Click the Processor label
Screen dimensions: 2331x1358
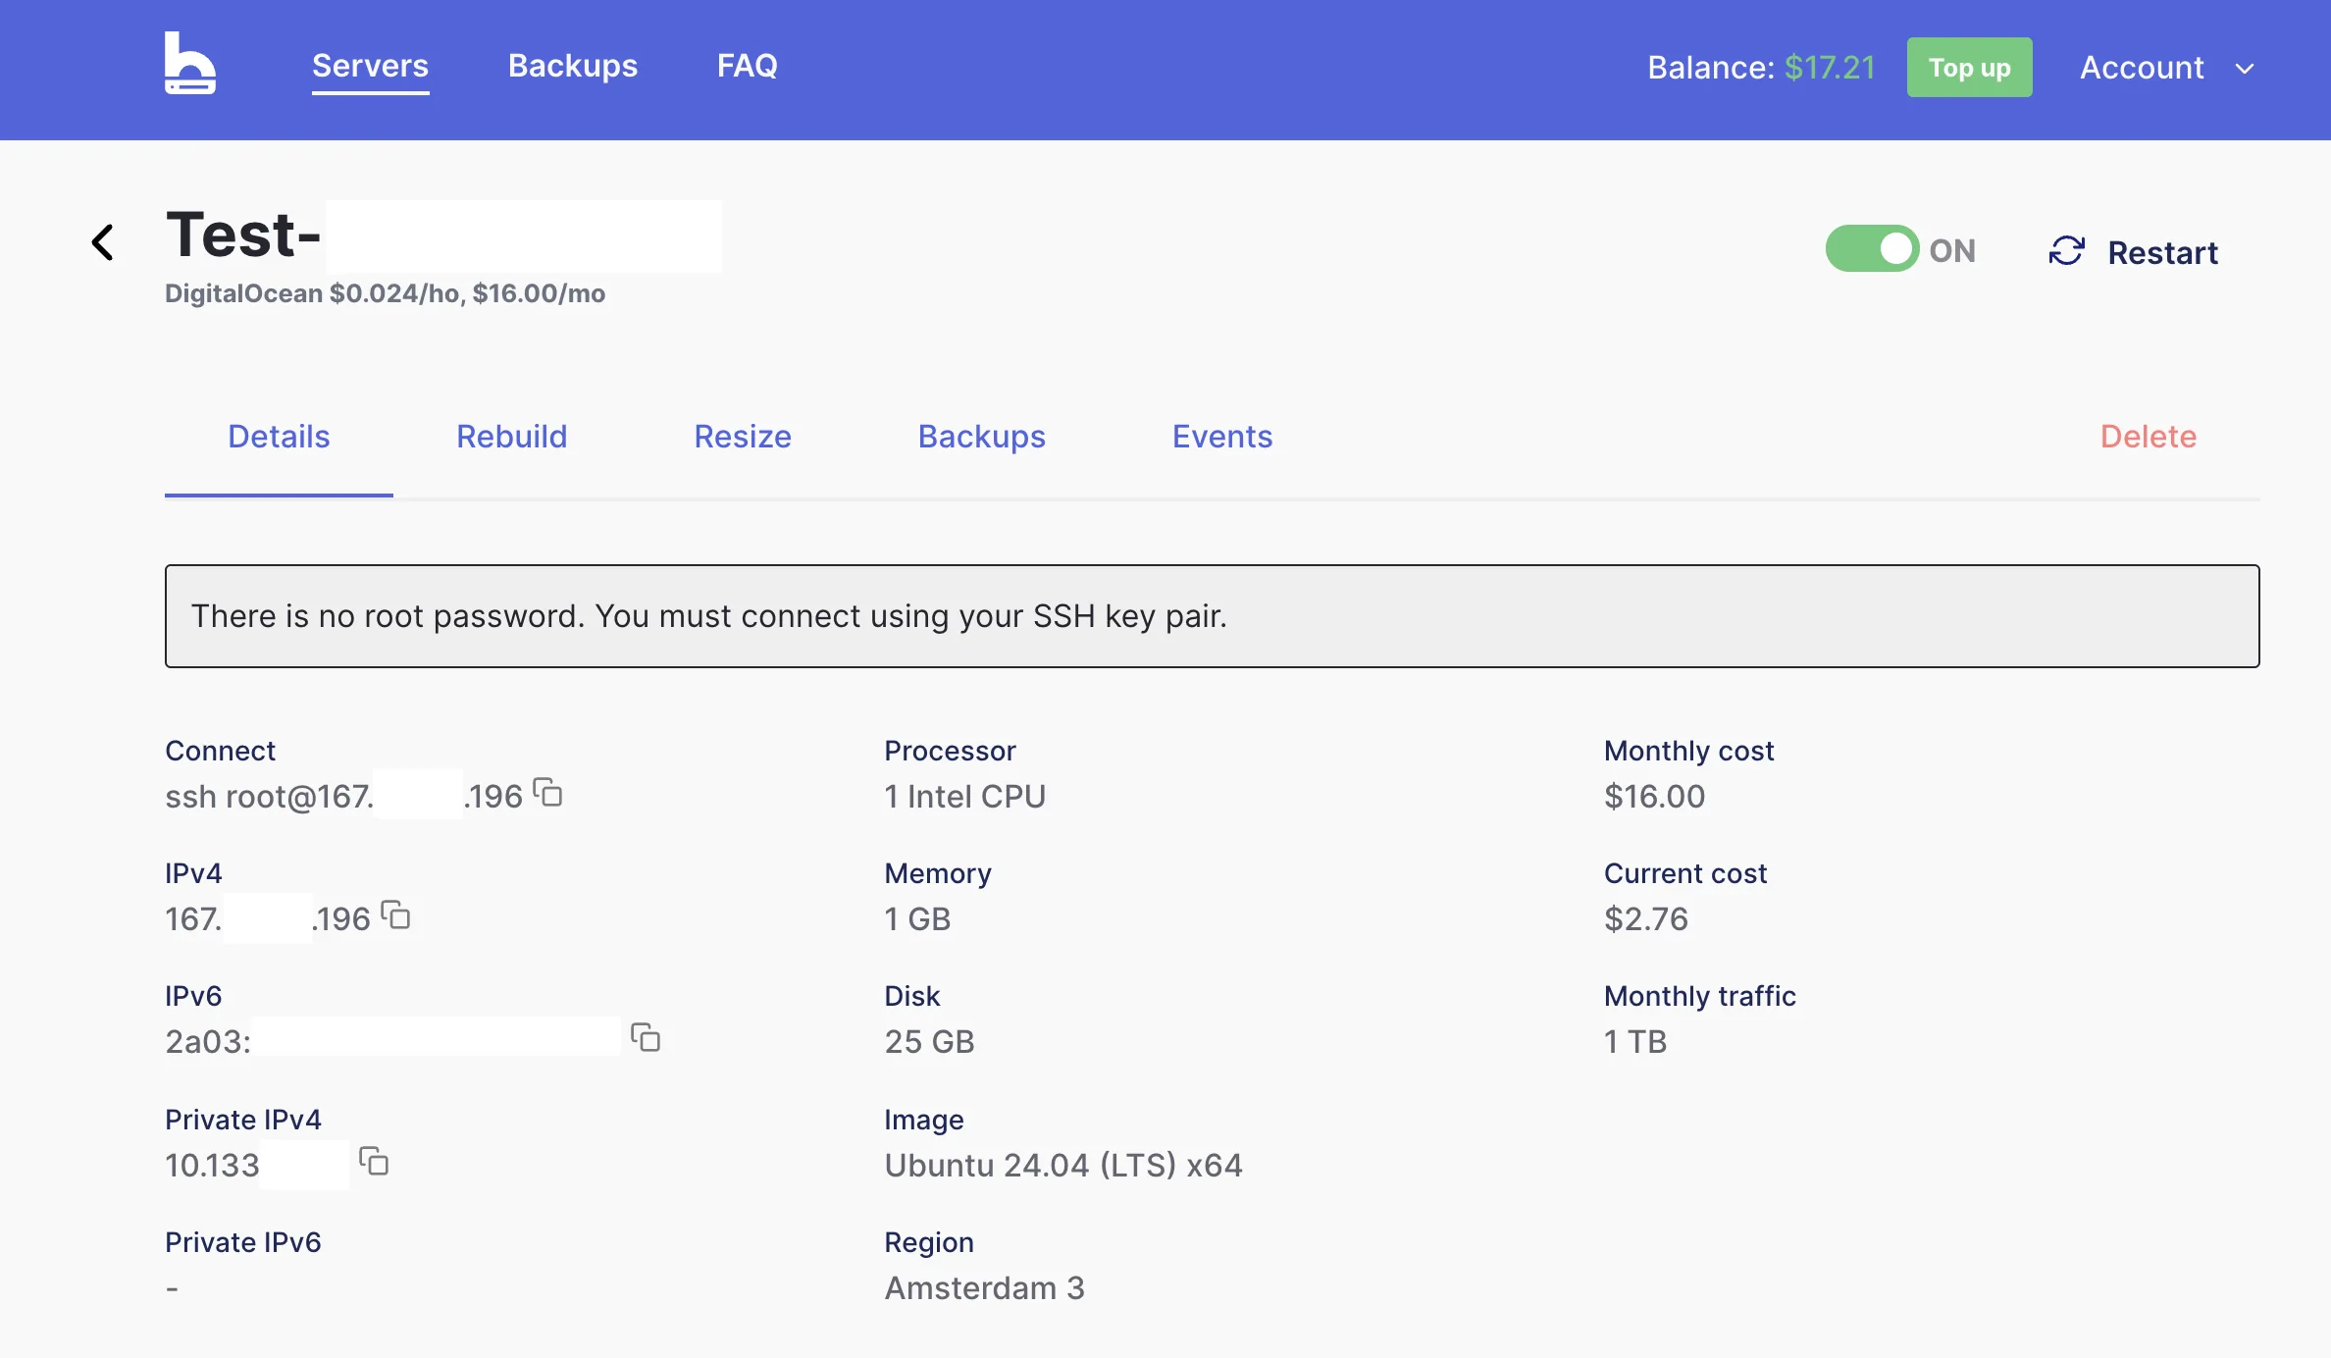[950, 751]
